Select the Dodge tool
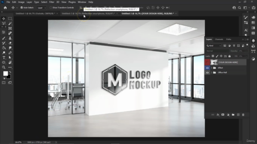Viewport: 257px width, 144px height. (x=4, y=53)
